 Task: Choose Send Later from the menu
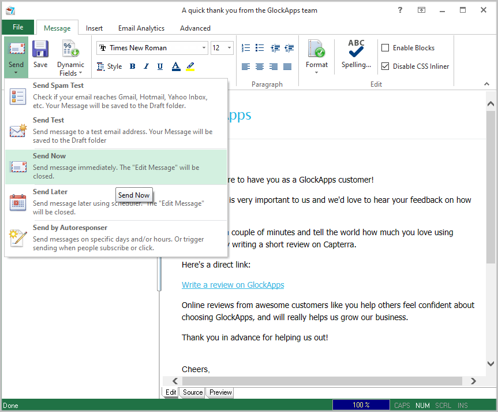coord(116,202)
